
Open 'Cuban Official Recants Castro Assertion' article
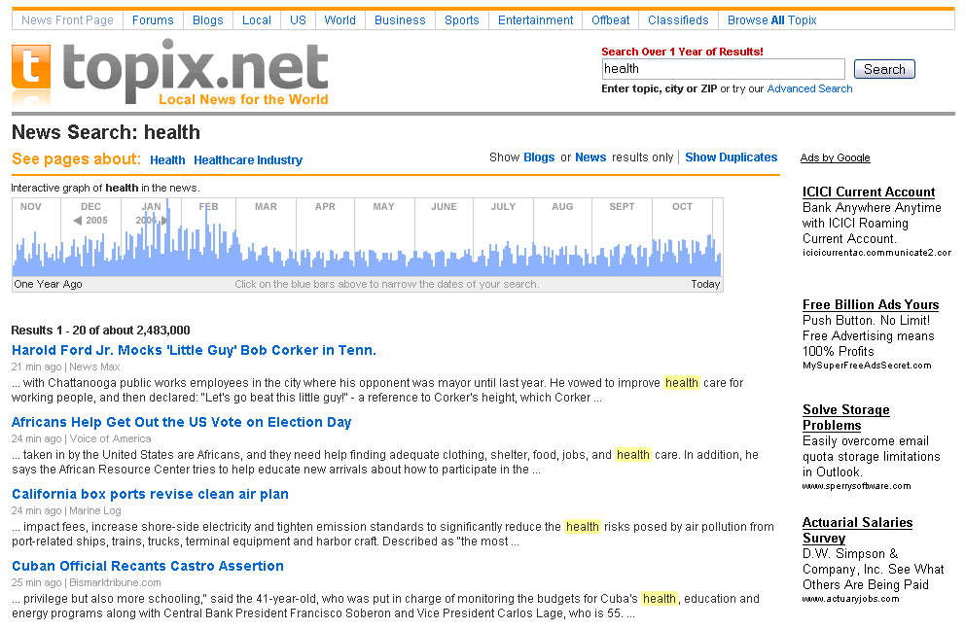pos(148,566)
